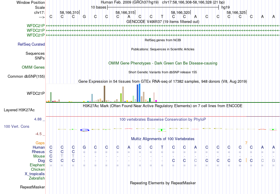The height and width of the screenshot is (194, 280).
Task: Click the -4.5 PhyloP lower scale value
Action: click(x=38, y=134)
